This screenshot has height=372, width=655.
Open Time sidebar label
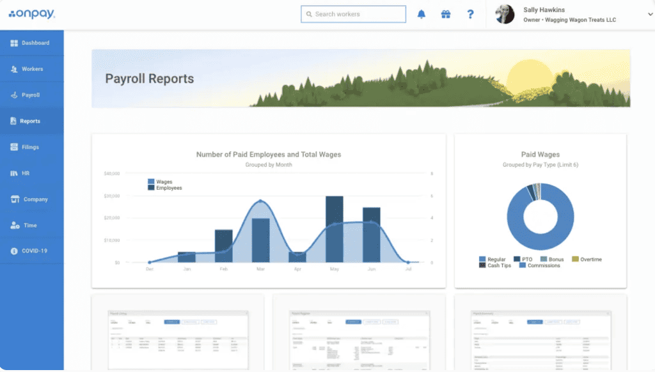30,226
